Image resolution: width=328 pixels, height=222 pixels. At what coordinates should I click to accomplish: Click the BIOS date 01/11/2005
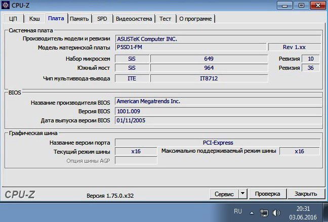click(x=218, y=120)
